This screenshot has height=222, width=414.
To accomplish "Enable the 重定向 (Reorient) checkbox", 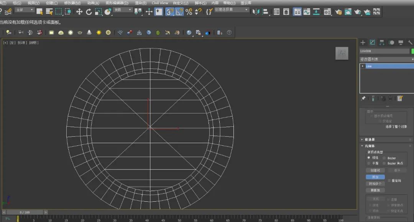I will [389, 180].
